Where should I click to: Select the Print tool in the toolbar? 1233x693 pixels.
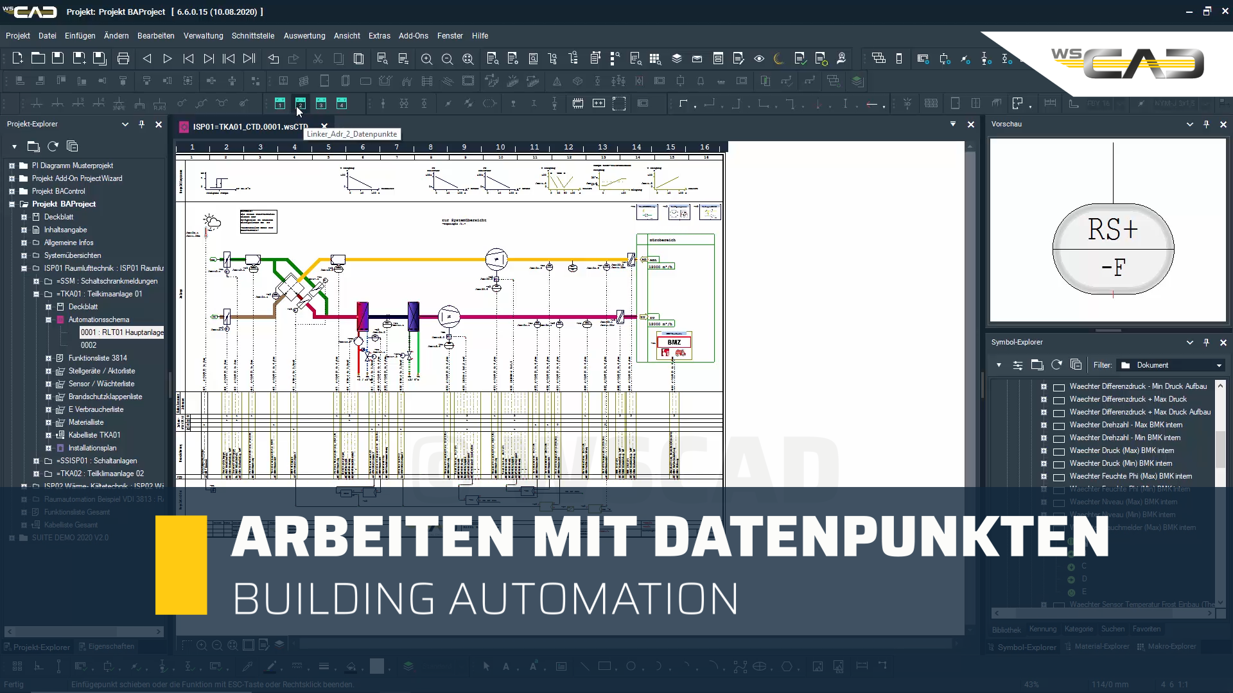coord(123,58)
